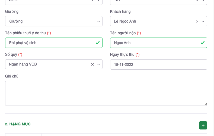
Task: Click the green checkmark in Phí phạt vệ sinh field
Action: (x=98, y=43)
